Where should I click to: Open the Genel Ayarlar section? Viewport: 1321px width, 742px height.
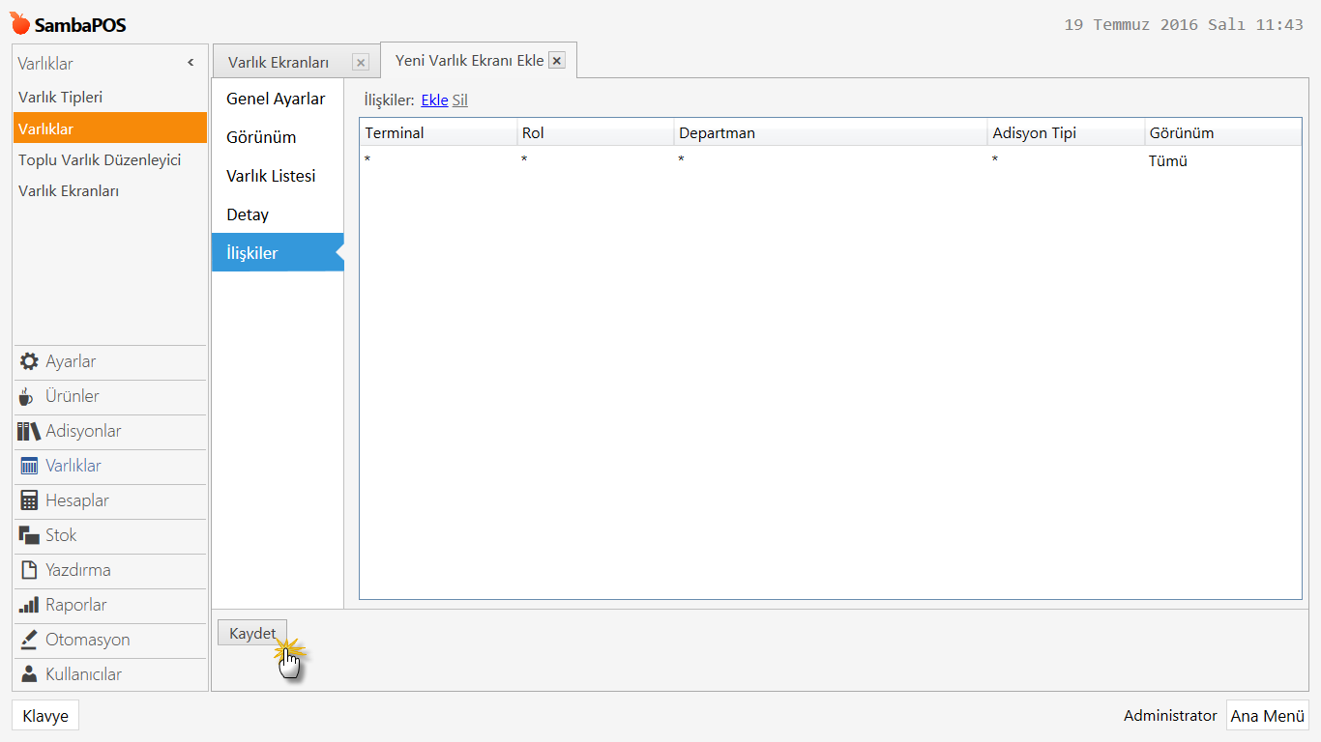(x=278, y=99)
